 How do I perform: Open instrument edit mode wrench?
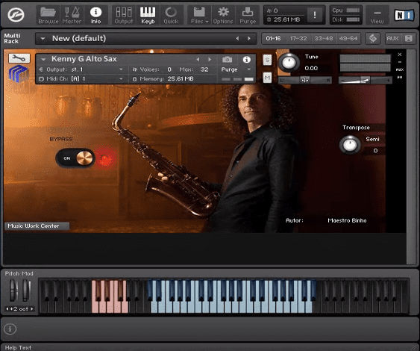click(x=19, y=58)
